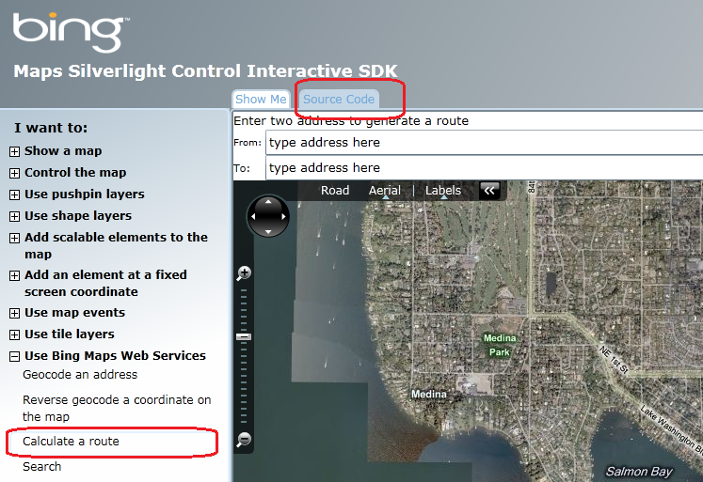
Task: Open the Geocode an address sample
Action: [80, 375]
